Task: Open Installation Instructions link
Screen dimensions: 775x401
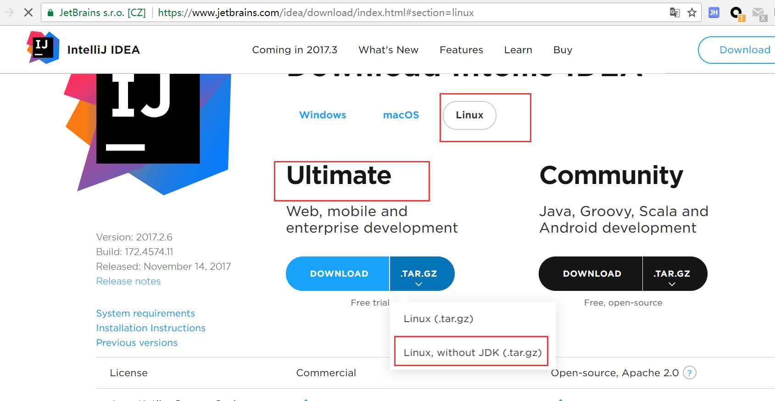Action: pos(151,328)
